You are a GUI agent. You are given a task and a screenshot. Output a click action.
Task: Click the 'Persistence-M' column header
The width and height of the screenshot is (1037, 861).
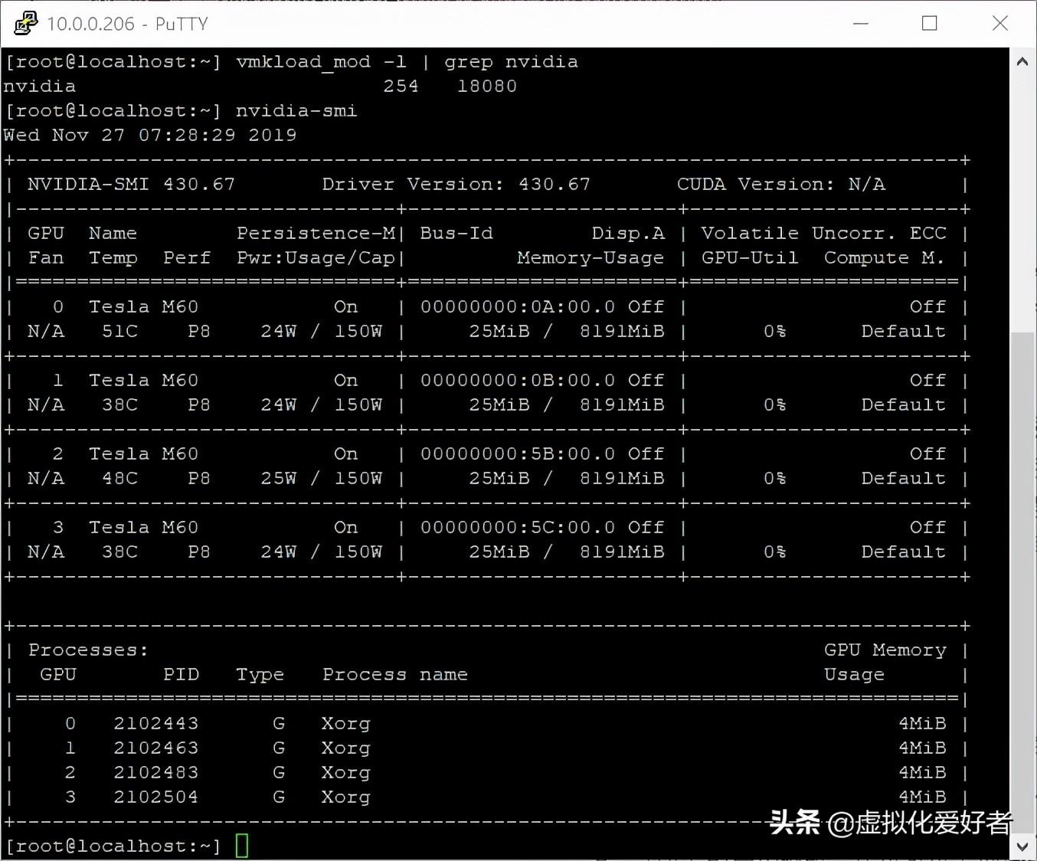pyautogui.click(x=316, y=233)
